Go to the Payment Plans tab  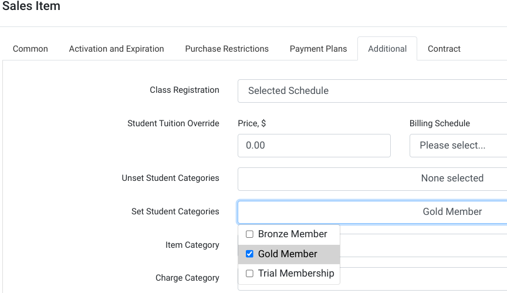(x=318, y=49)
